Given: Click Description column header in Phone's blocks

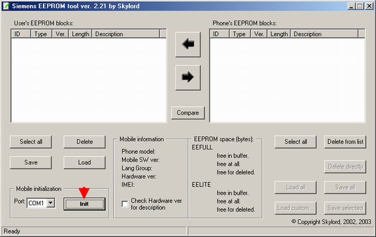Looking at the screenshot, I should pos(325,34).
